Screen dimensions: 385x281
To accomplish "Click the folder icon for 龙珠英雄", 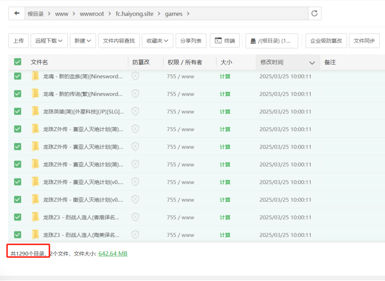I will [35, 111].
